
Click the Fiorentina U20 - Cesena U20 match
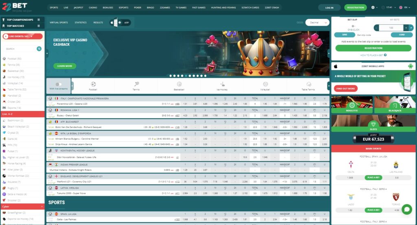72,104
